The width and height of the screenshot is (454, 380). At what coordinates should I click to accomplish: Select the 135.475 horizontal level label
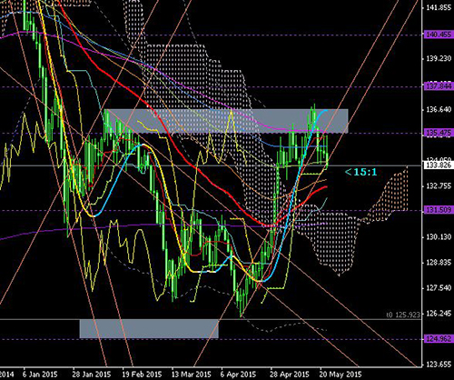click(x=439, y=133)
